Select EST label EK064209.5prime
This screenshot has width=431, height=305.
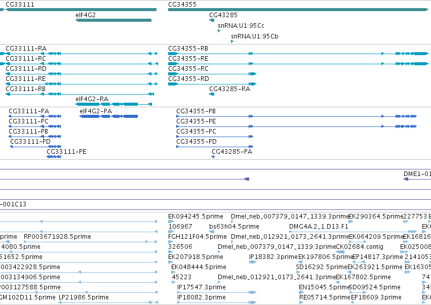(376, 237)
